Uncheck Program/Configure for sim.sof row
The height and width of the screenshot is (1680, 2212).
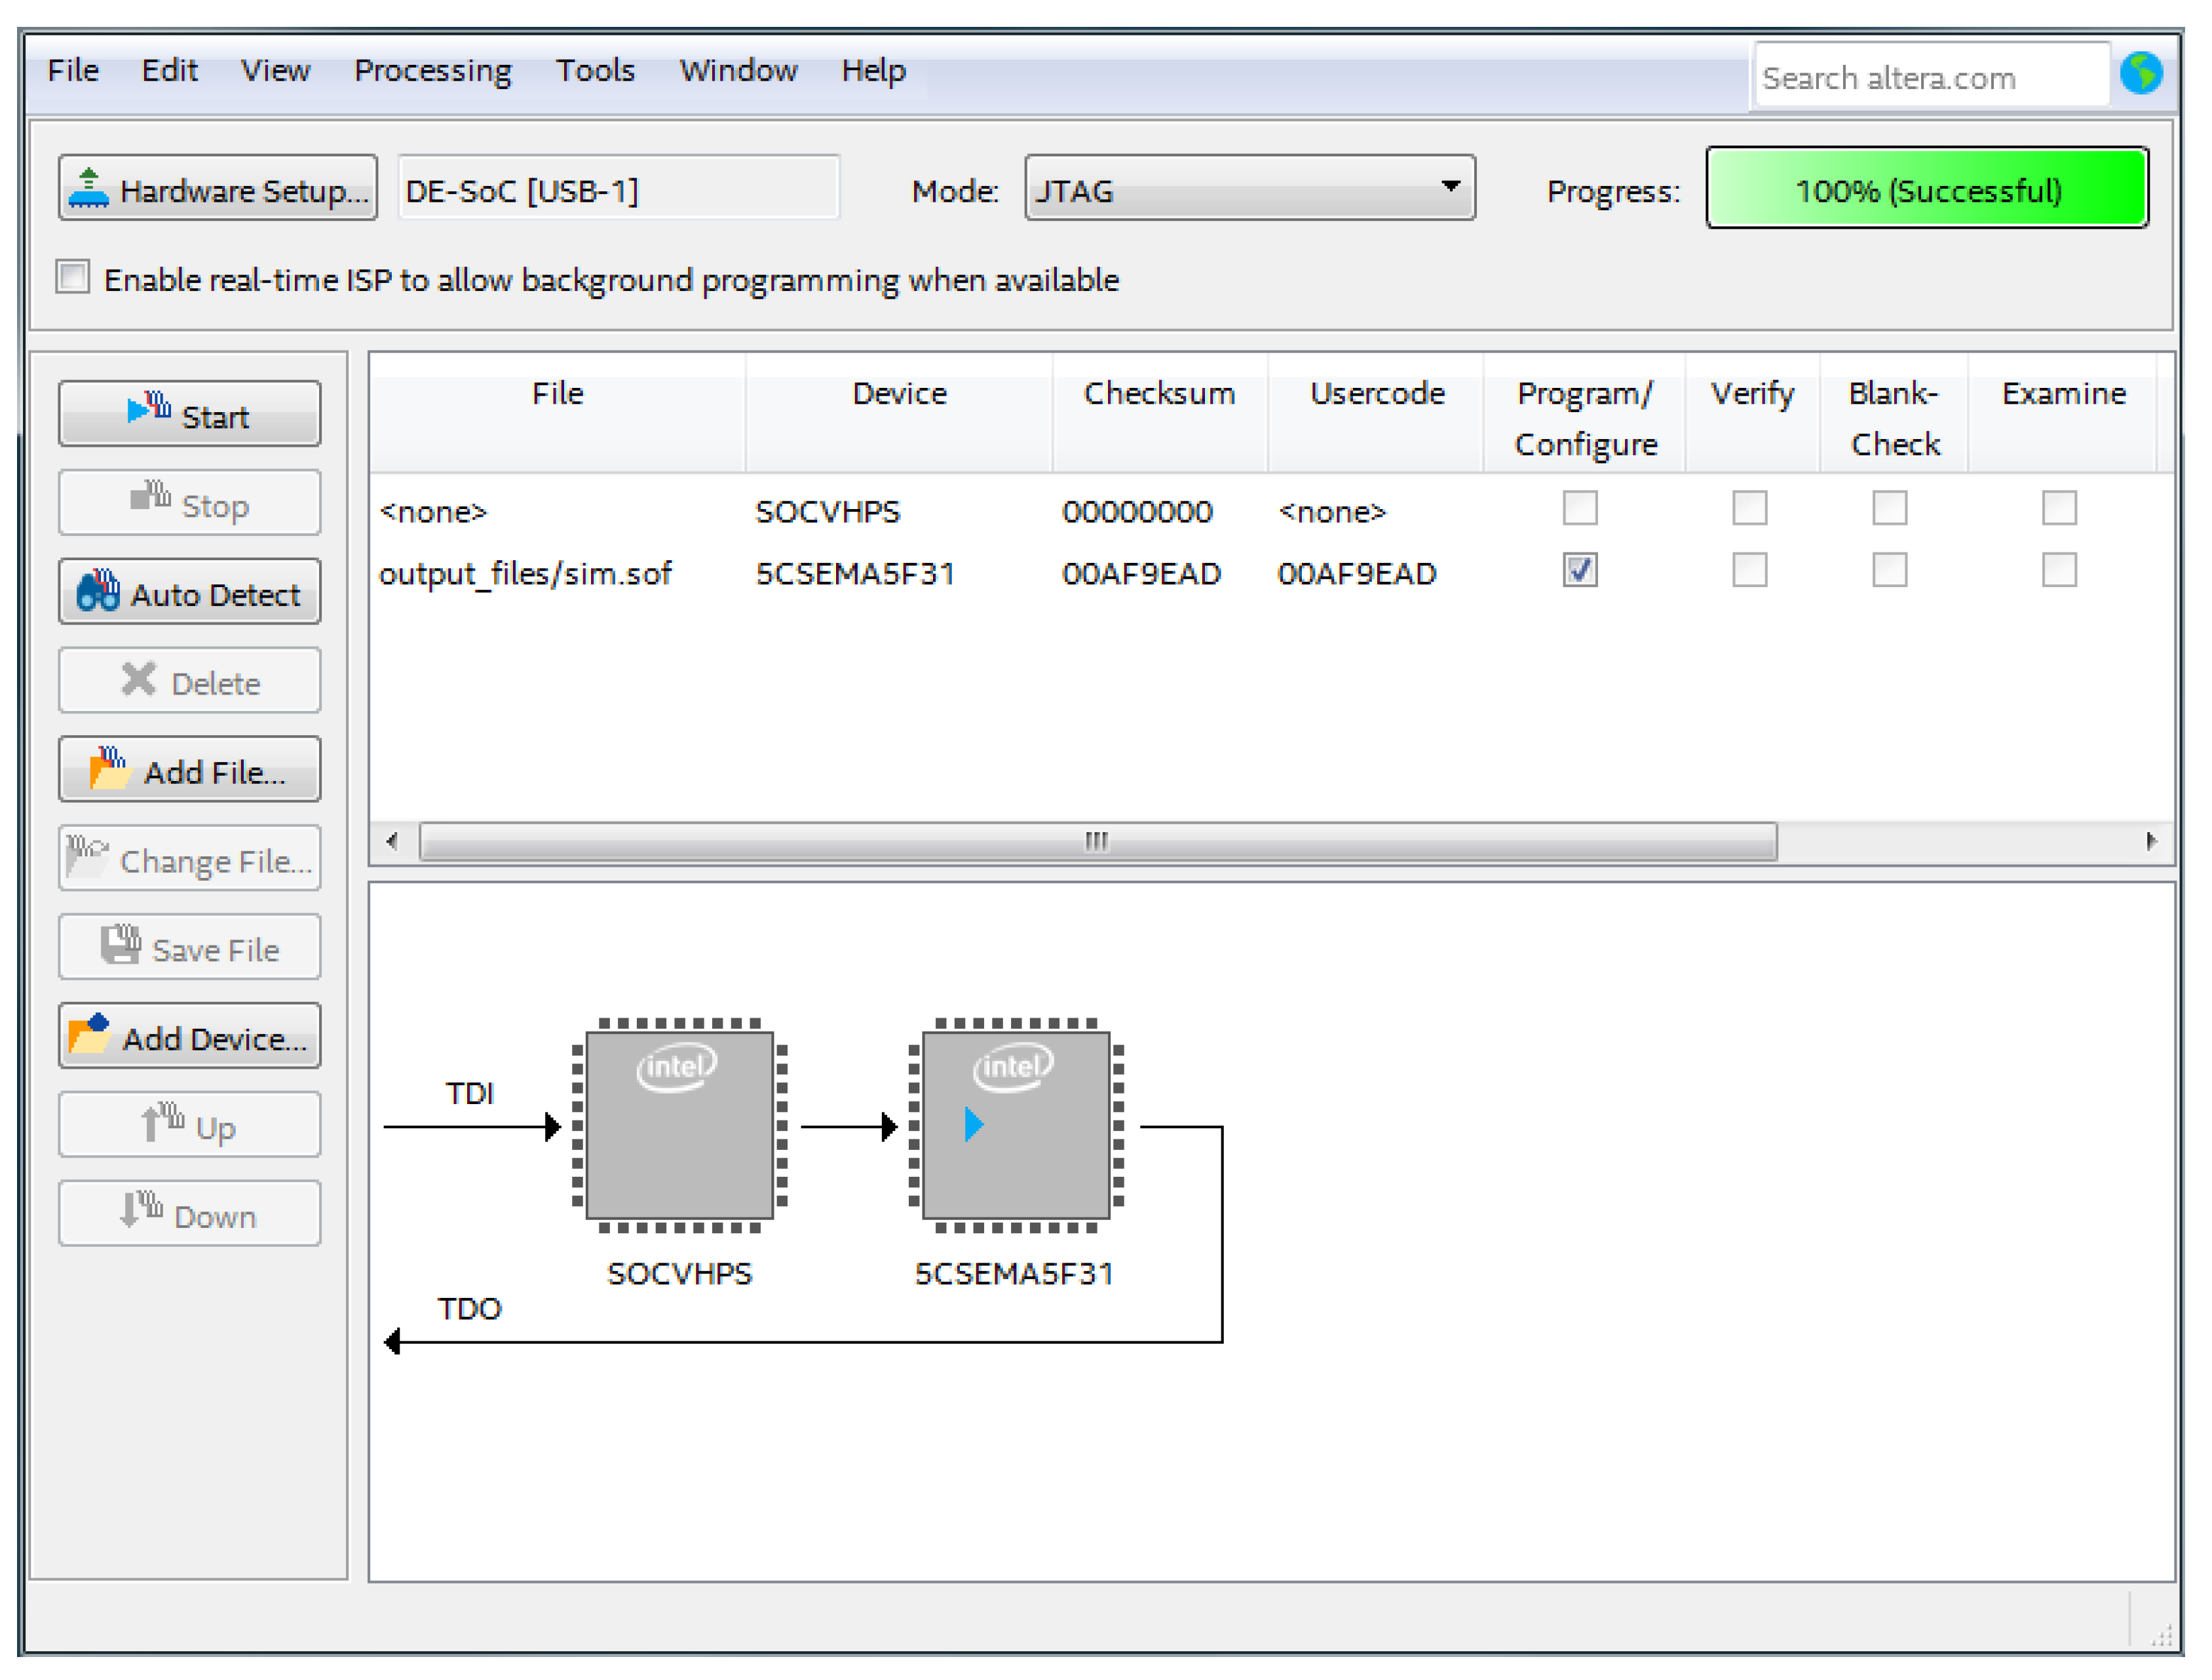pos(1580,571)
